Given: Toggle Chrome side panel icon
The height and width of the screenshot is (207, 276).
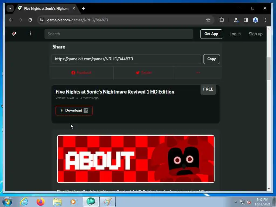Looking at the screenshot, I should coord(246,20).
